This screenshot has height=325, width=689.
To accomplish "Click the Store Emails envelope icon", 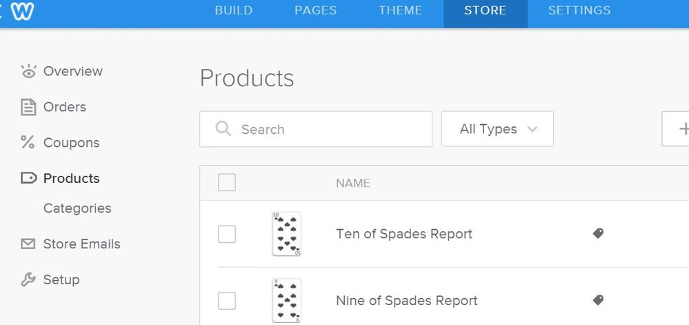I will [x=28, y=244].
